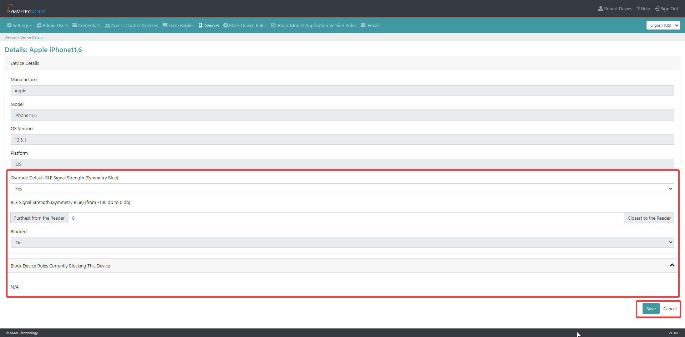Click the Emails envelope icon

click(x=363, y=25)
